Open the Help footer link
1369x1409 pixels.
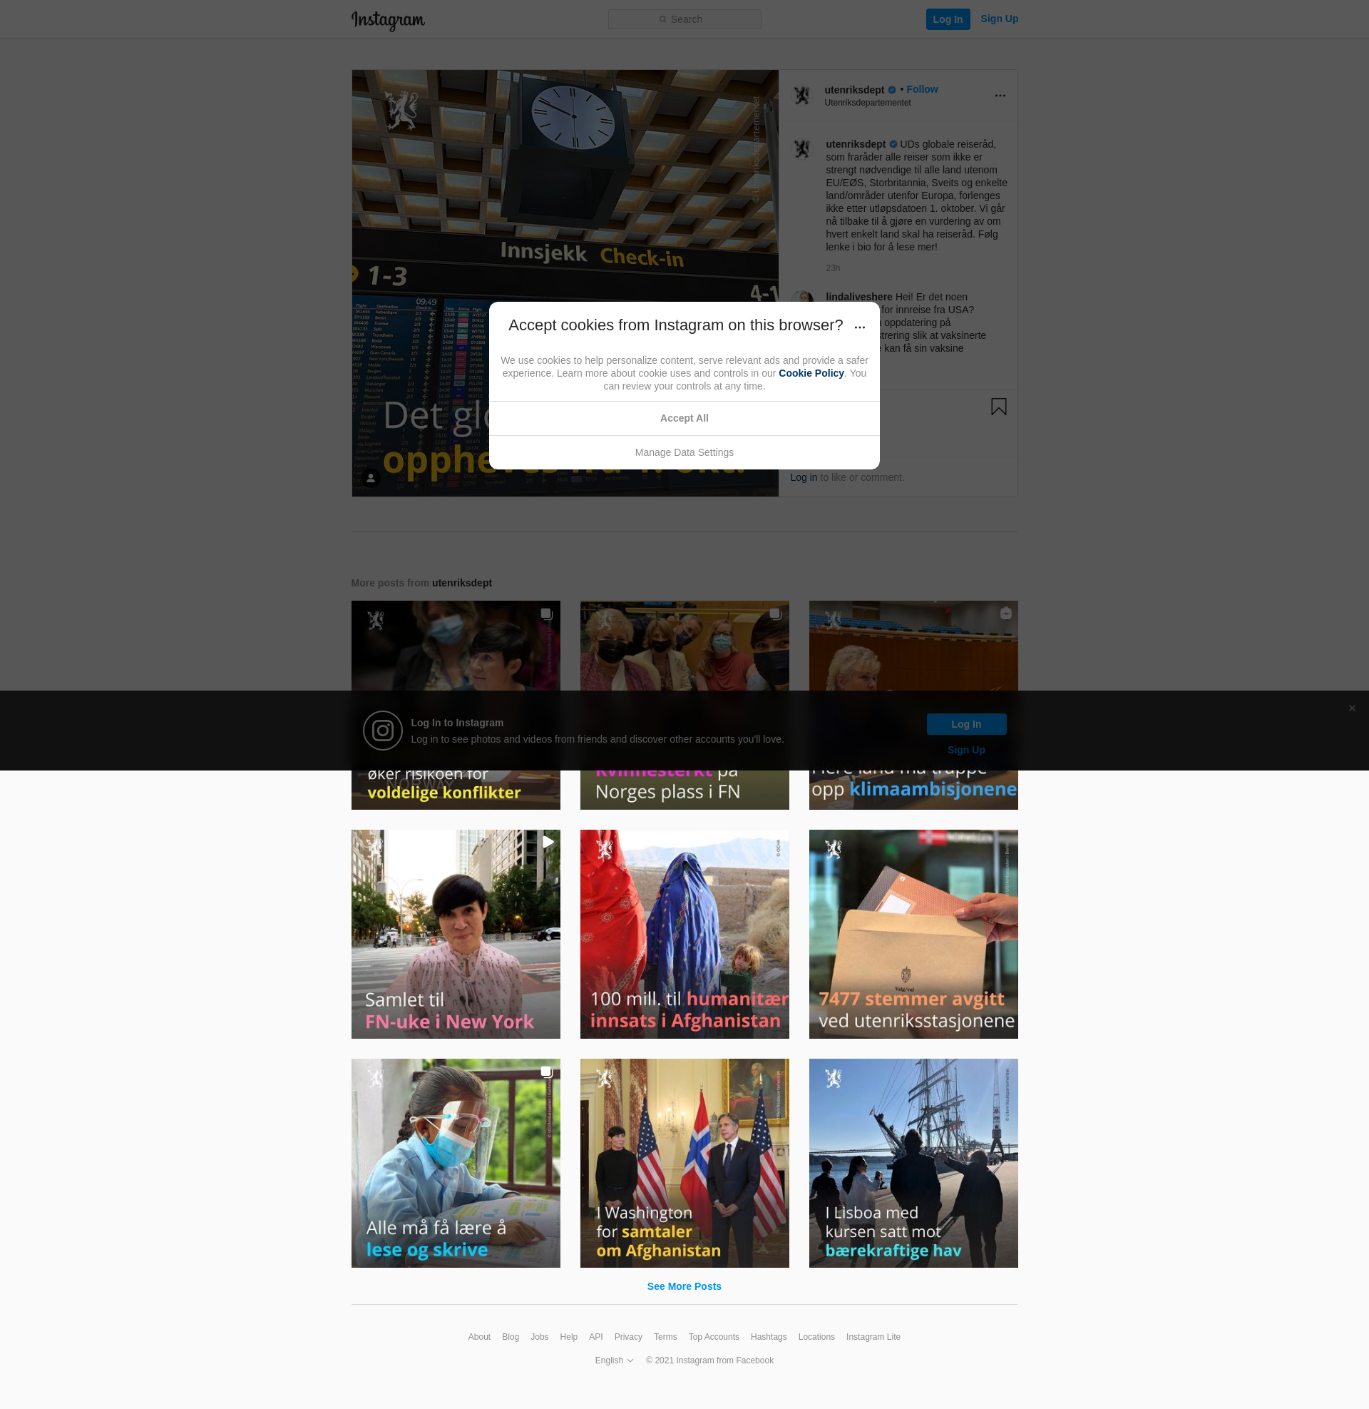coord(568,1337)
